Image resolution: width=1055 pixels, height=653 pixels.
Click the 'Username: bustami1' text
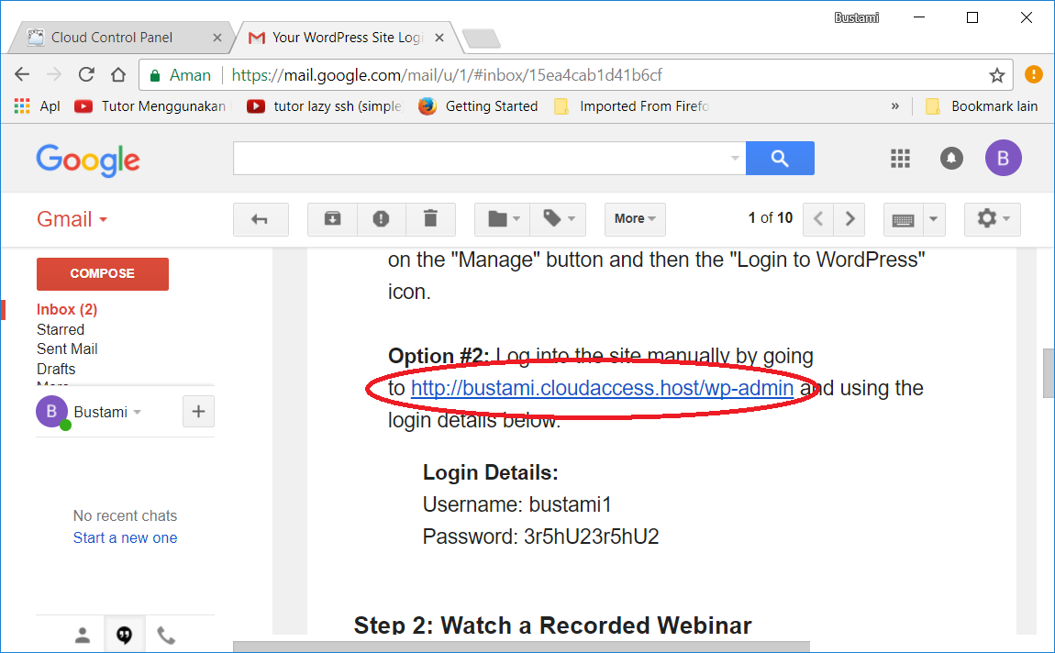(x=516, y=504)
